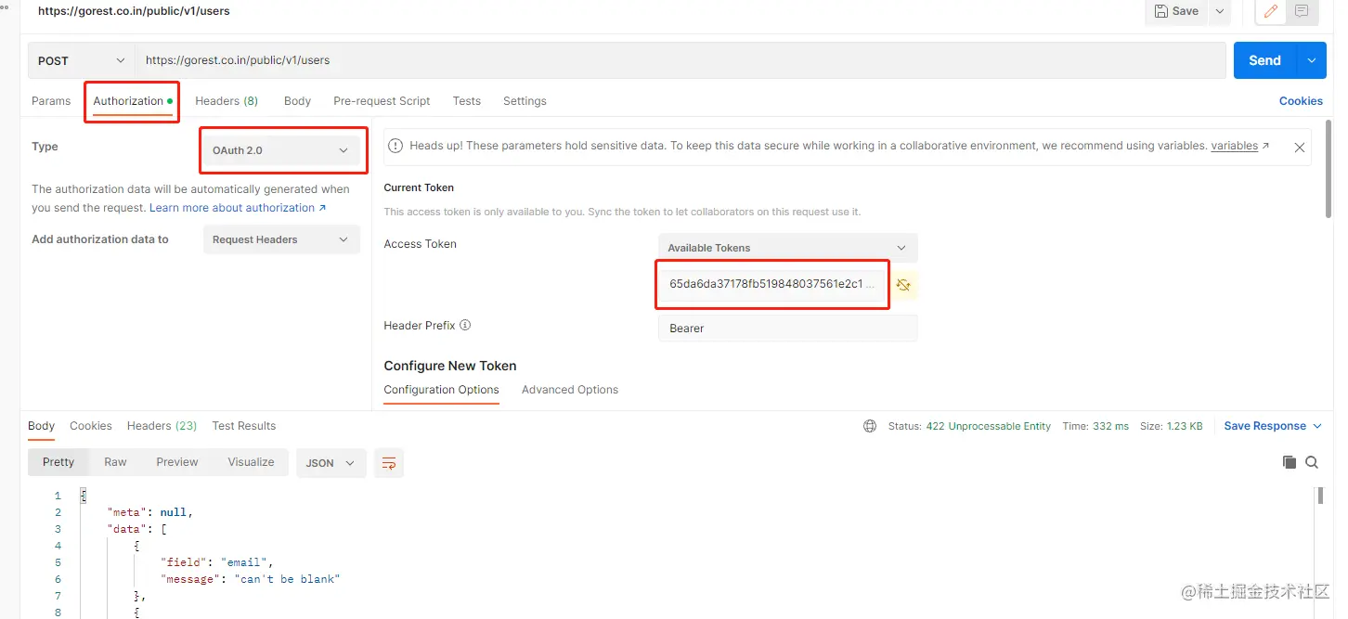1348x619 pixels.
Task: Switch to Advanced Options tab
Action: click(570, 390)
